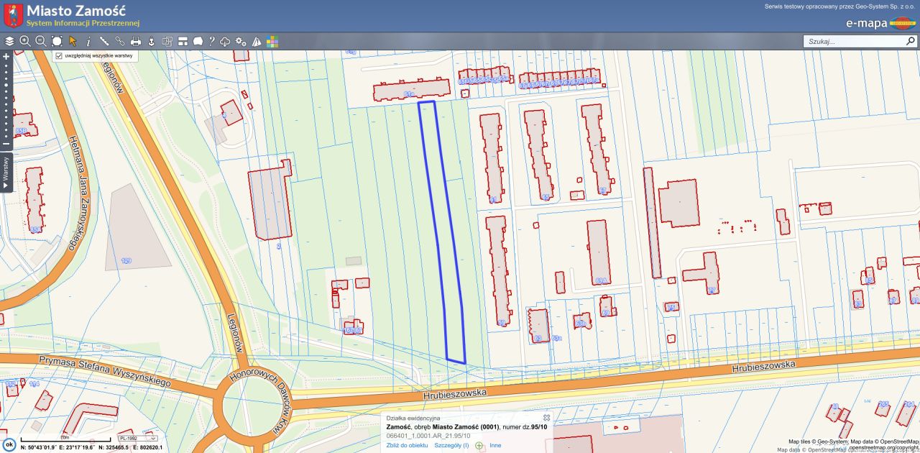Click the 'Zbliż do obiektu' link

tap(407, 445)
